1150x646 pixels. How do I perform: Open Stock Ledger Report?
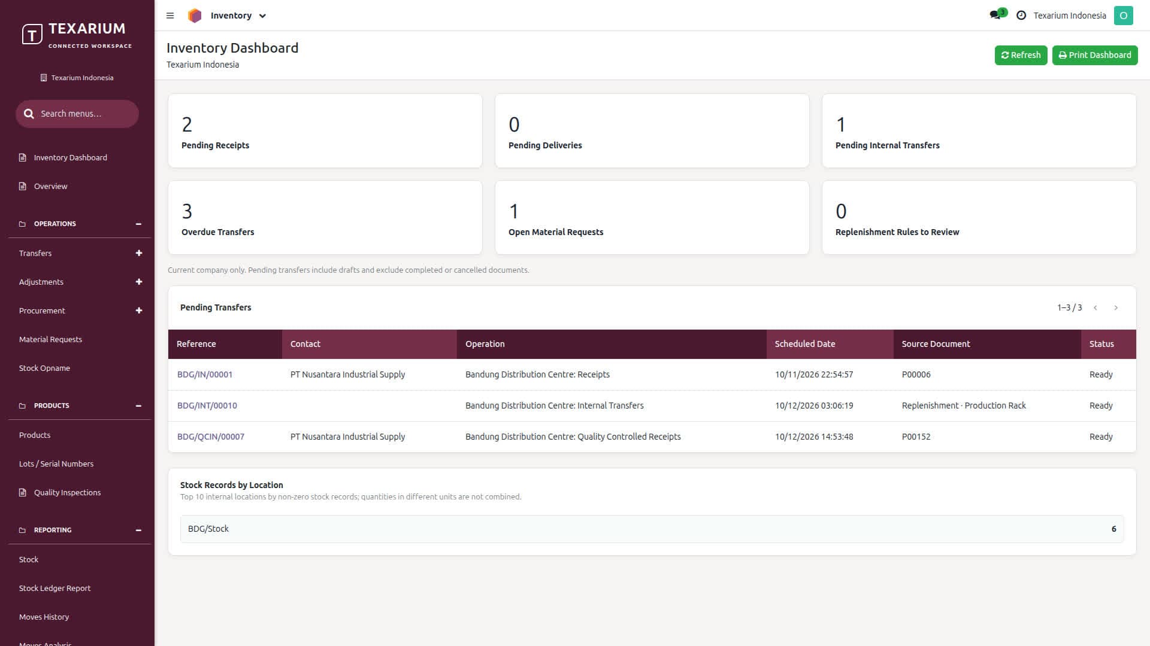point(55,588)
